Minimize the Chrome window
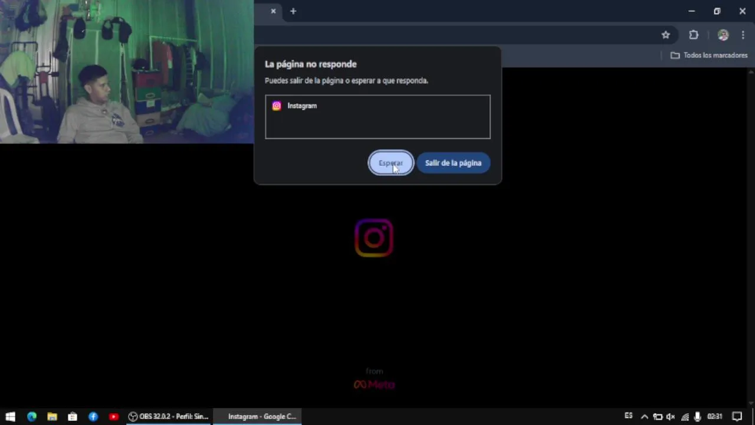Image resolution: width=755 pixels, height=425 pixels. tap(691, 11)
